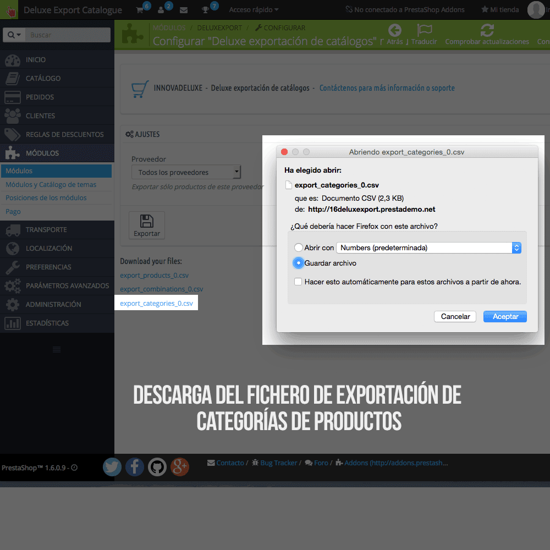The image size is (550, 550).
Task: Click the PREFERENCIAS wrench icon
Action: click(13, 267)
